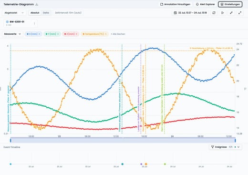Toggle the Z [mm] series chip

pos(69,34)
